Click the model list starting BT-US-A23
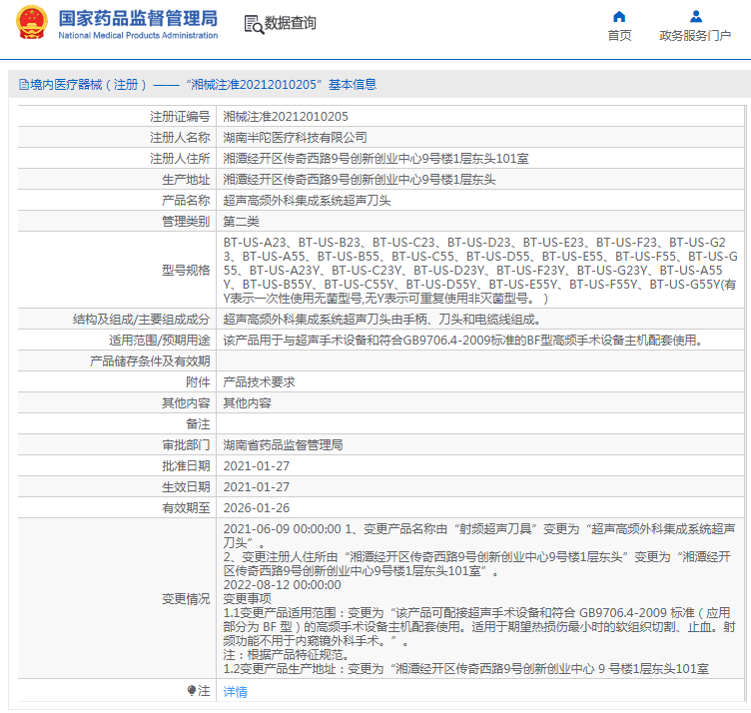751x713 pixels. (x=480, y=270)
